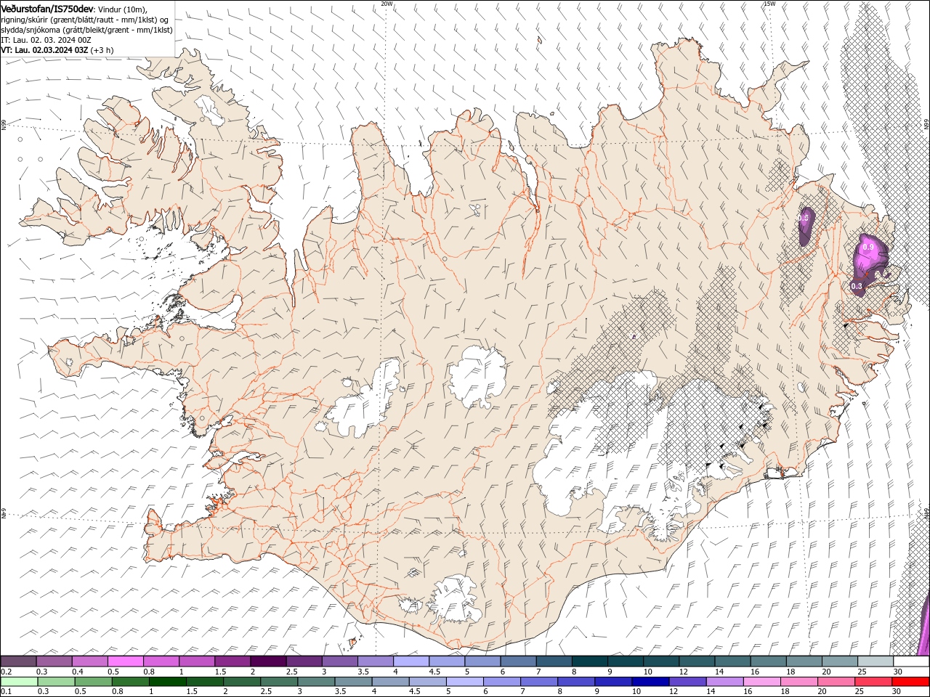Click the bright red 30 mm rain swatch
The height and width of the screenshot is (697, 930).
coord(910,682)
